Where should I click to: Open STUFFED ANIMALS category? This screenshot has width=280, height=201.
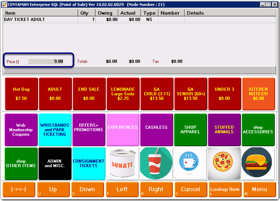point(224,130)
